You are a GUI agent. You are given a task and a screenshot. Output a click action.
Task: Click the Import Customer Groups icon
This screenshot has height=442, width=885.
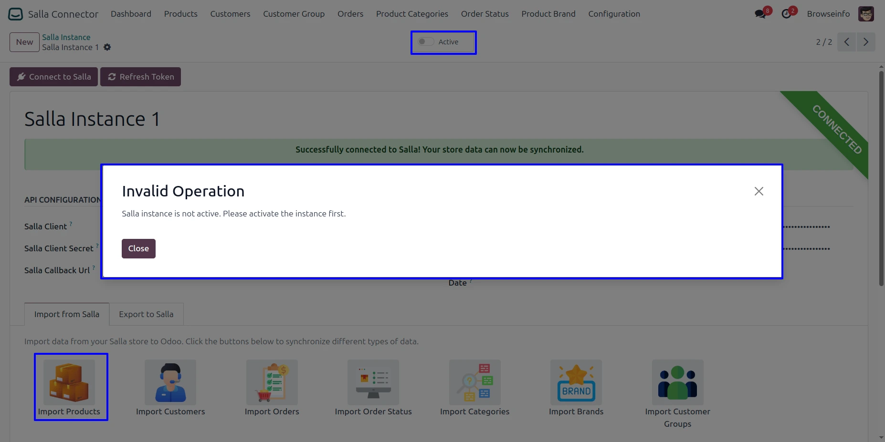(677, 382)
